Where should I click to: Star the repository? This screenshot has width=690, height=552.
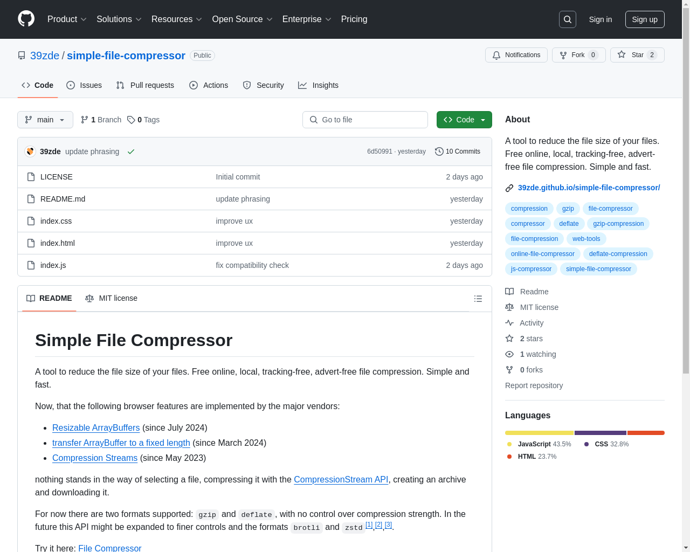[637, 55]
